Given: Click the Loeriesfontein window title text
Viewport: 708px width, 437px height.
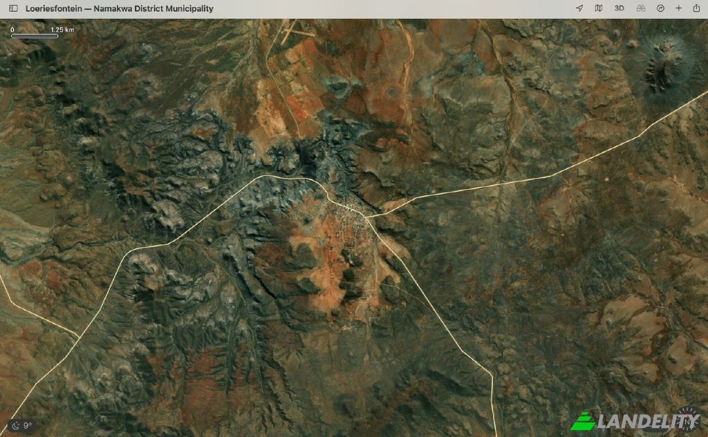Looking at the screenshot, I should tap(119, 8).
